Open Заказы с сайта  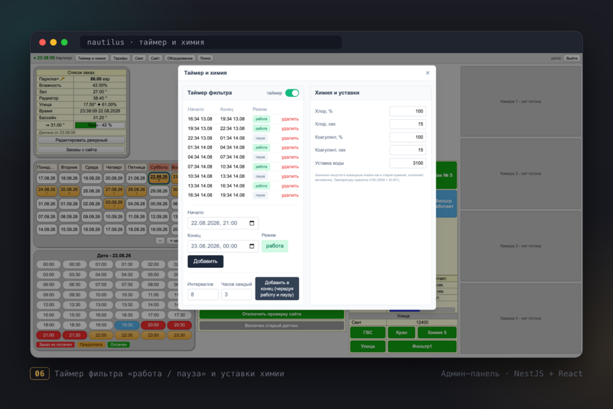(x=81, y=149)
